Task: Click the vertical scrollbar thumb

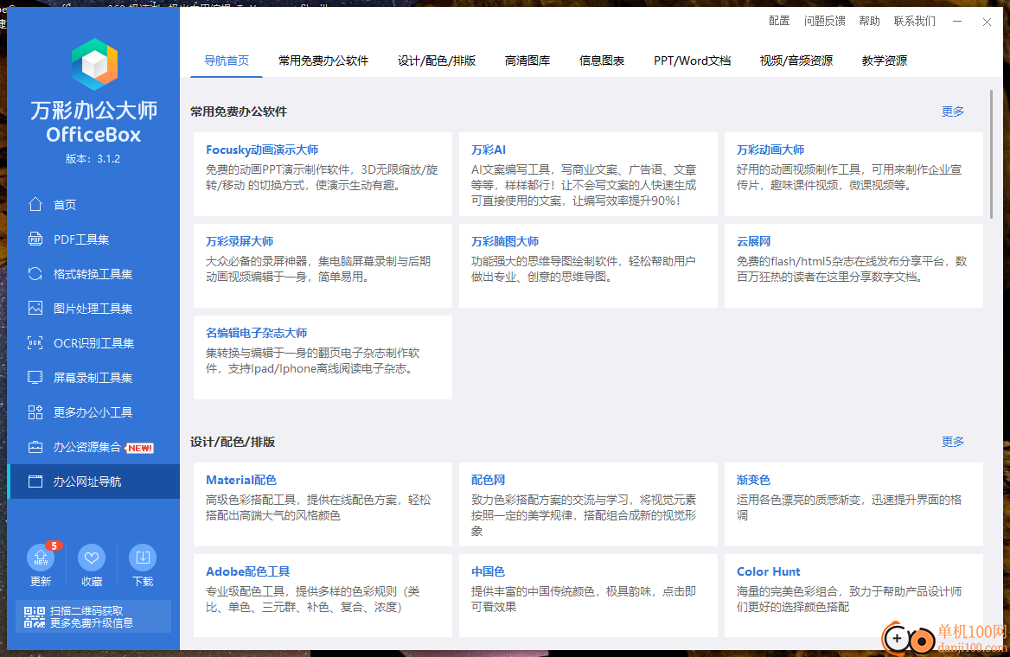Action: 991,153
